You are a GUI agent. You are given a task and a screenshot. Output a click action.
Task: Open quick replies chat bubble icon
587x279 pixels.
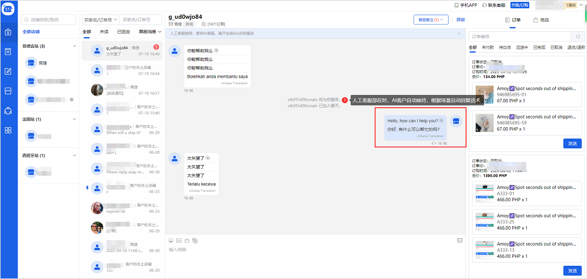pos(460,240)
